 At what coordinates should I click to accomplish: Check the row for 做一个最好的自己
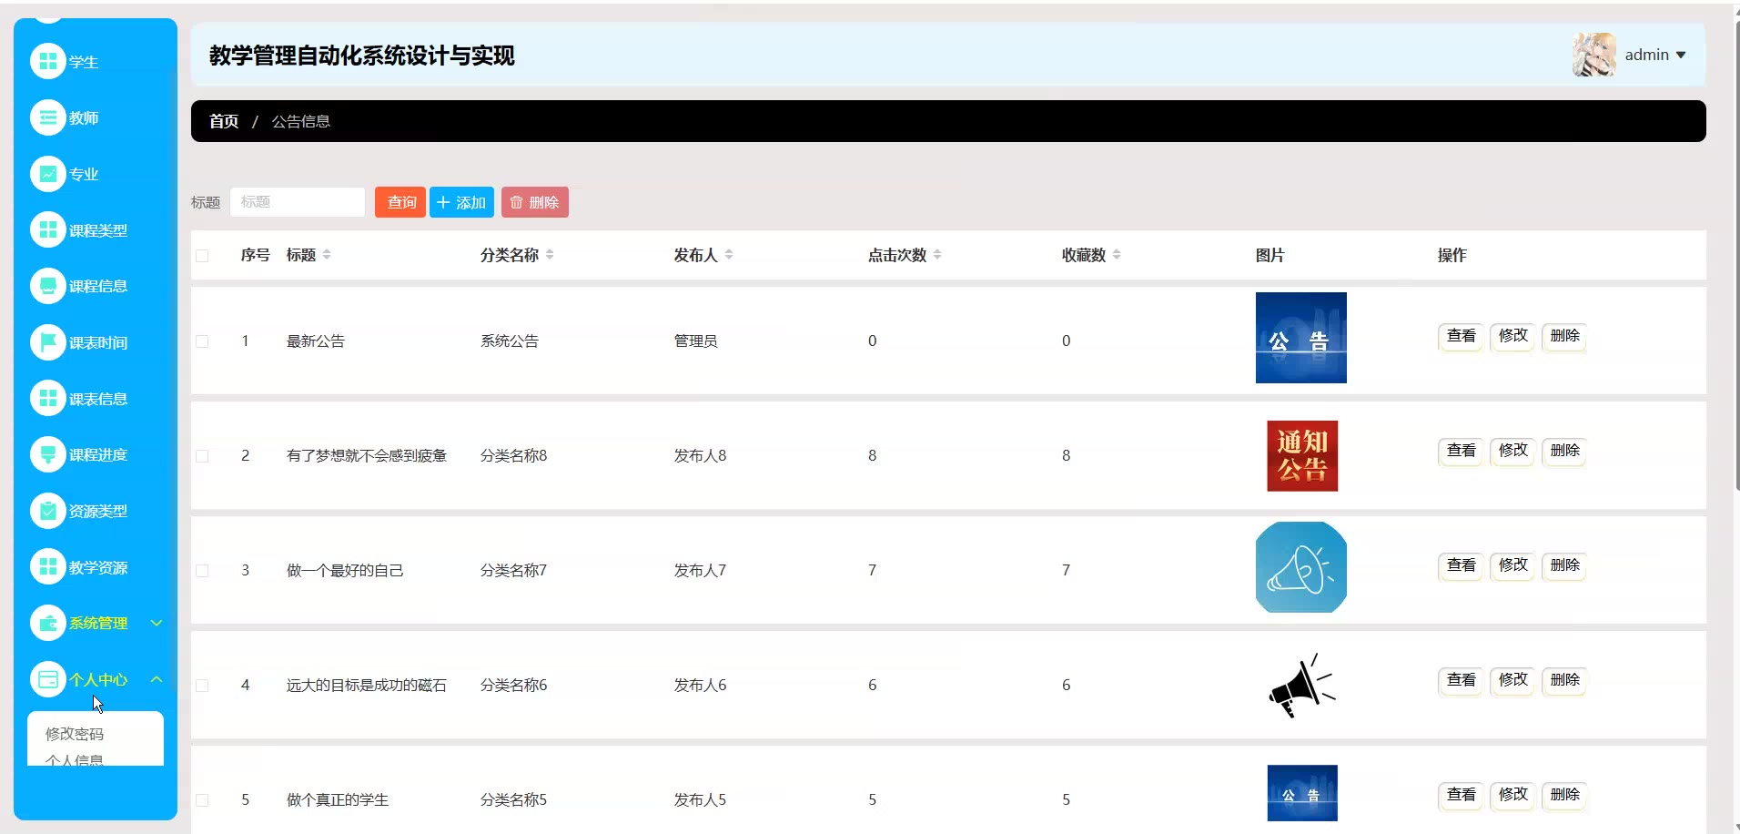pos(202,571)
